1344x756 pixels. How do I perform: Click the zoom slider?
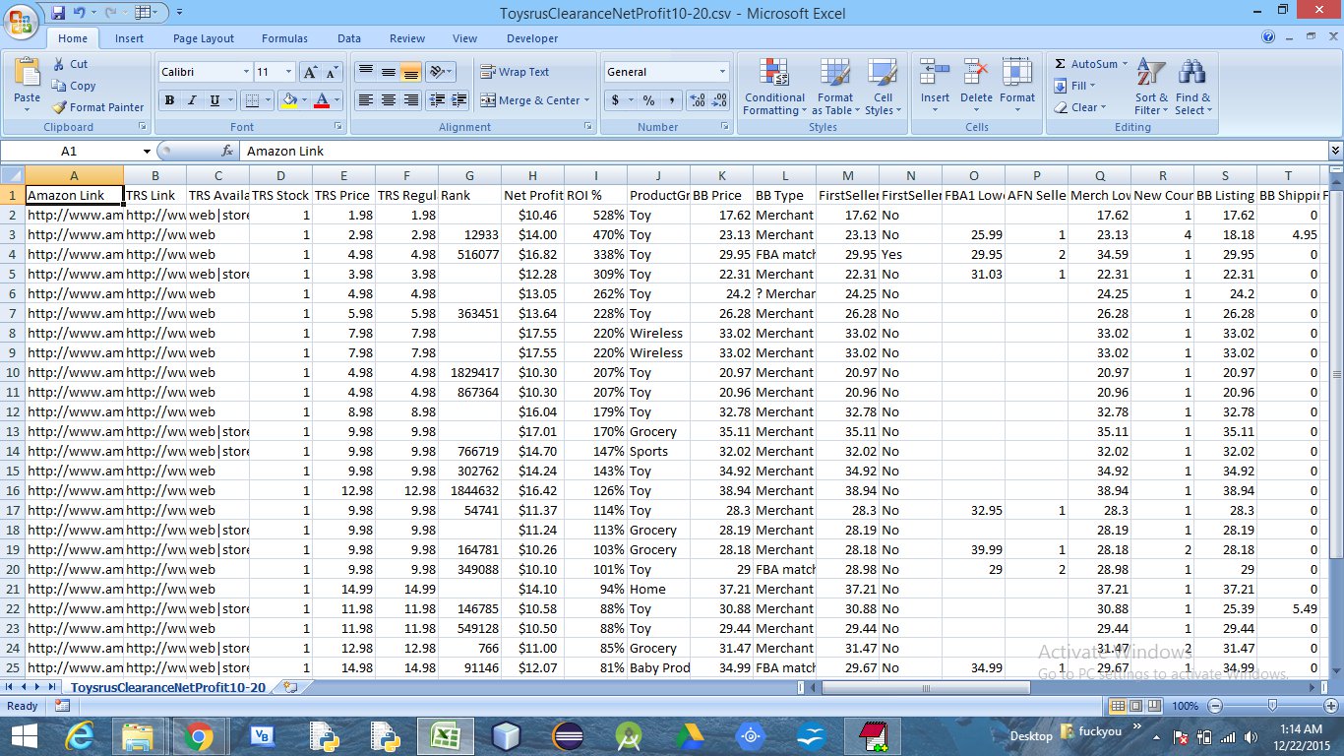coord(1272,706)
